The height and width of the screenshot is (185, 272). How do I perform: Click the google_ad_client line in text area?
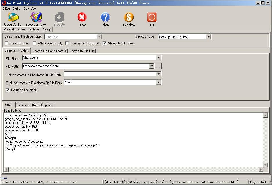tap(37, 119)
